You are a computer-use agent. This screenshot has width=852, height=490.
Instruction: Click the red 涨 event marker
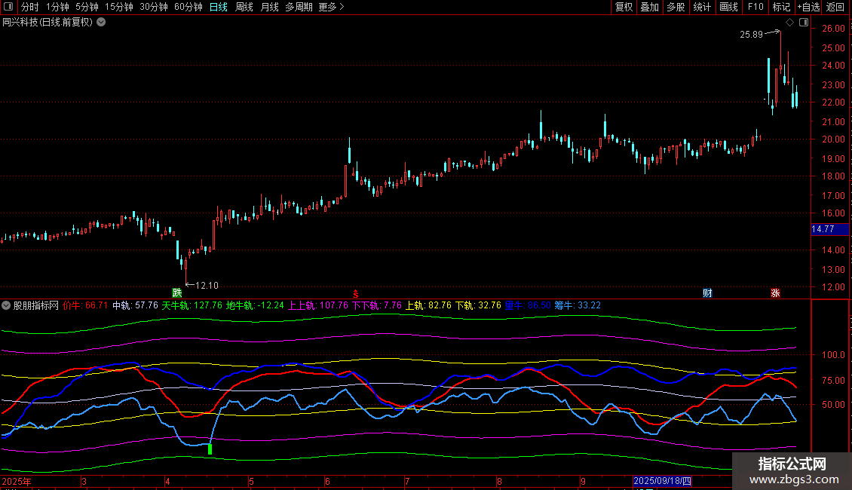pyautogui.click(x=775, y=292)
